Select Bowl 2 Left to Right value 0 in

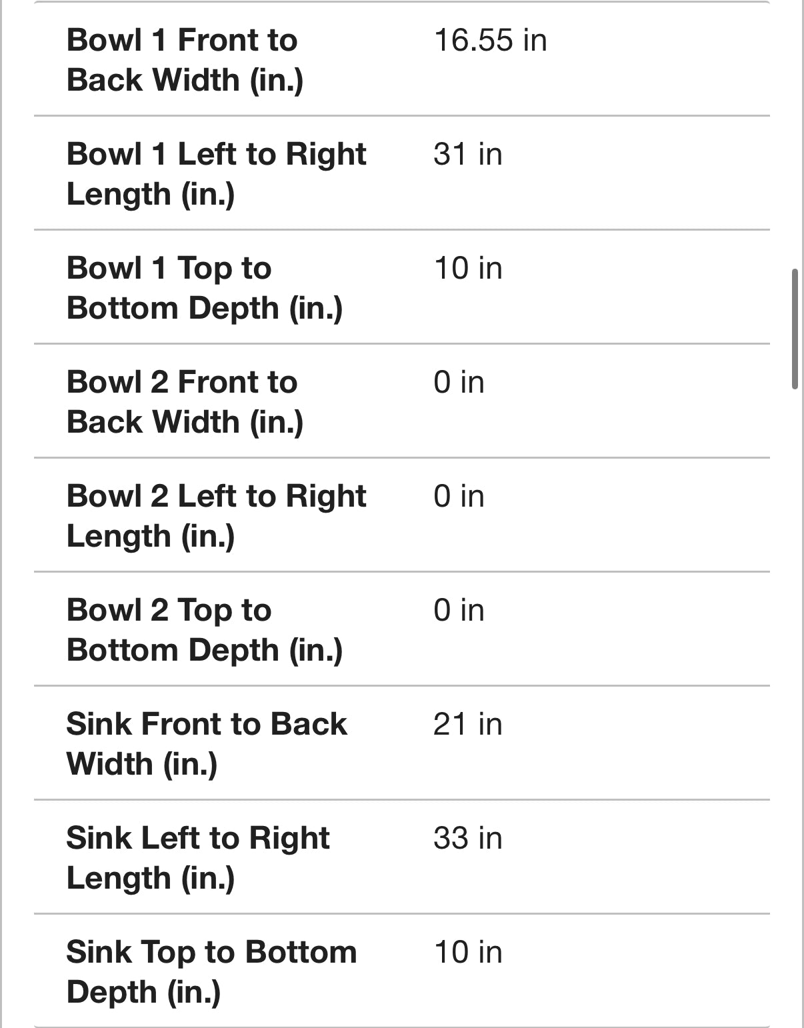tap(459, 496)
